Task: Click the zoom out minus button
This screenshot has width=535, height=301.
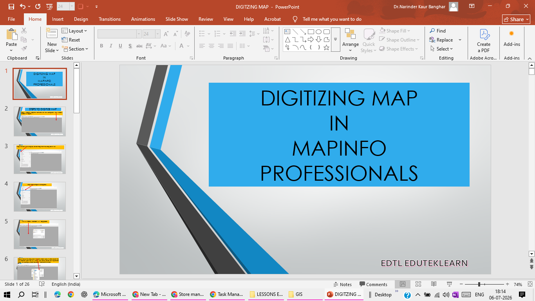Action: (461, 284)
